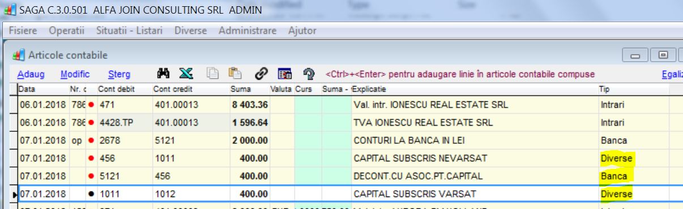Click the Sterg link
The width and height of the screenshot is (683, 209).
tap(119, 74)
